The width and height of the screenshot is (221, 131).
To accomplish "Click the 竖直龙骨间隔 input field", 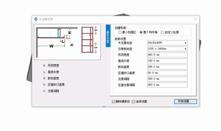I will point(167,85).
